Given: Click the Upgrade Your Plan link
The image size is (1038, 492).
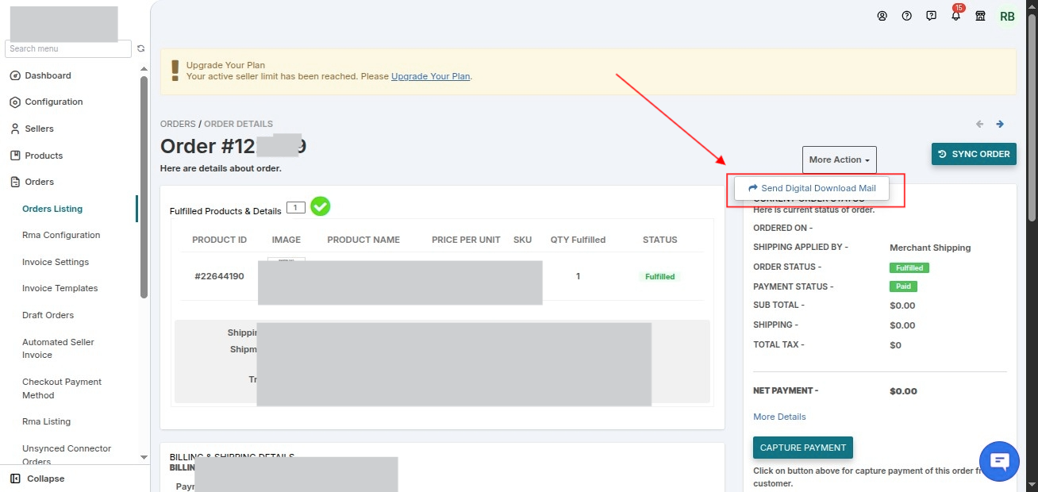Looking at the screenshot, I should pyautogui.click(x=431, y=76).
